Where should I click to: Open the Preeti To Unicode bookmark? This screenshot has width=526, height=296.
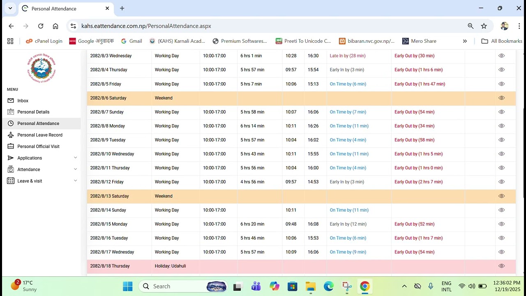click(303, 41)
